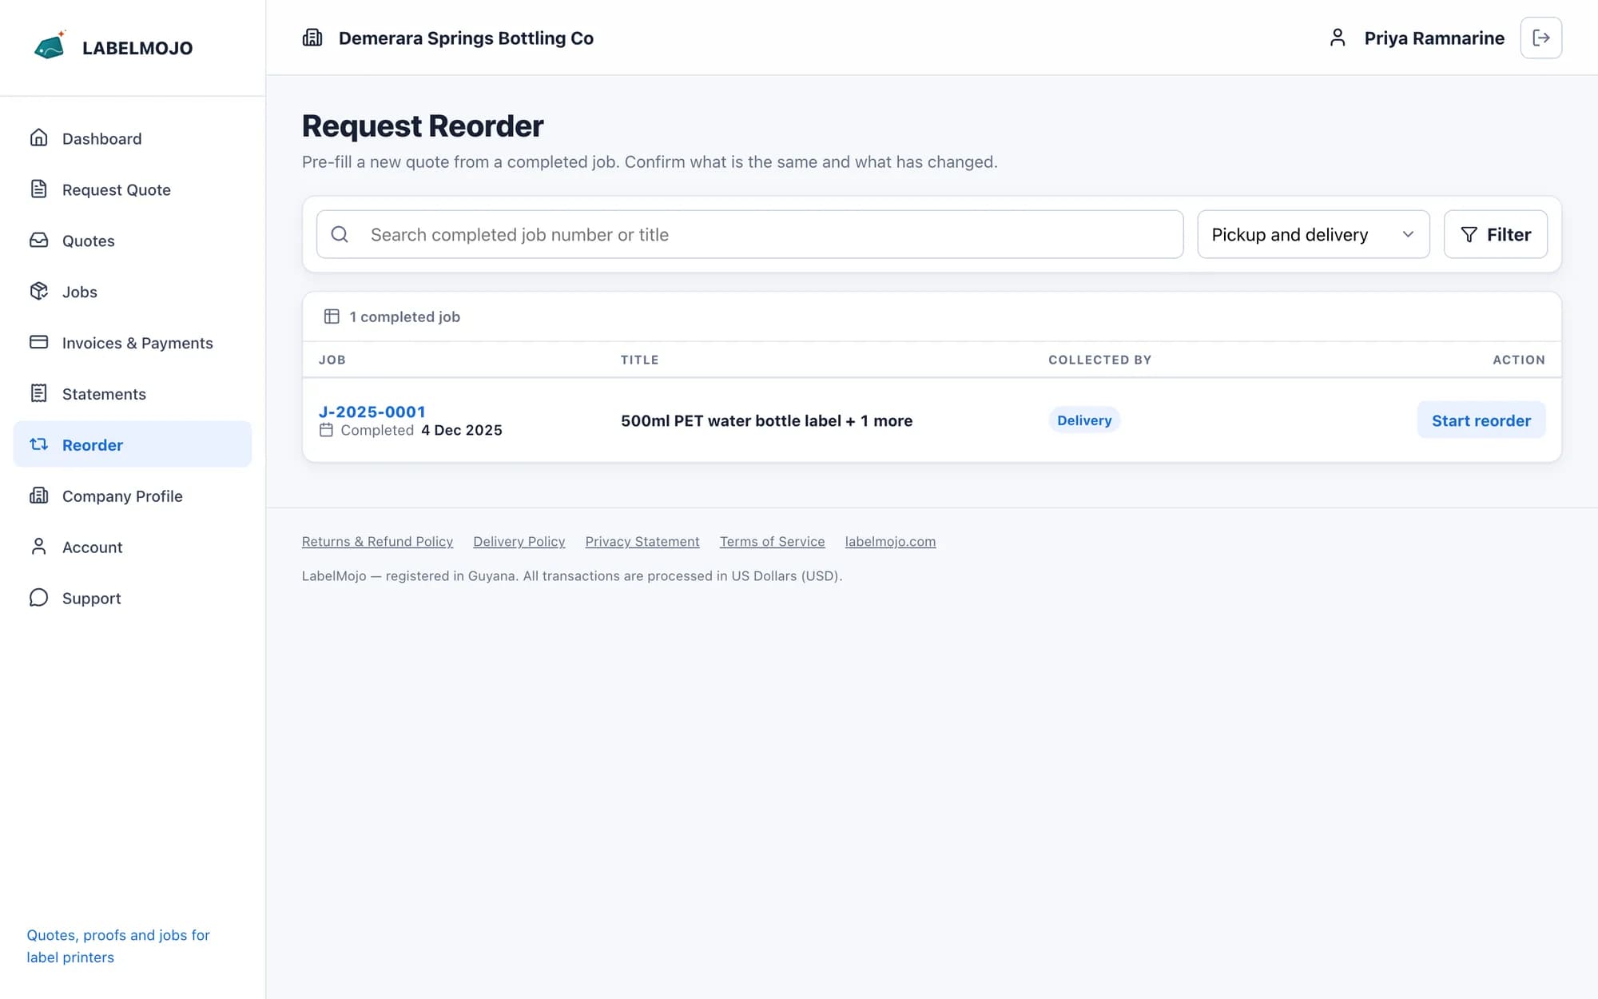Click the calendar icon next to Completed
Screen dimensions: 1598x999
click(x=326, y=430)
